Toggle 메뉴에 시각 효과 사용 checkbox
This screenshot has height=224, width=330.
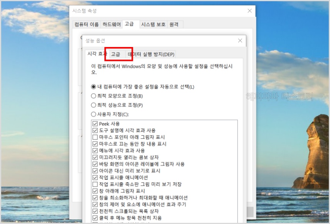click(x=95, y=151)
